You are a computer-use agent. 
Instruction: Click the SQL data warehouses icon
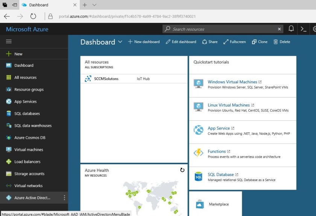[9, 126]
